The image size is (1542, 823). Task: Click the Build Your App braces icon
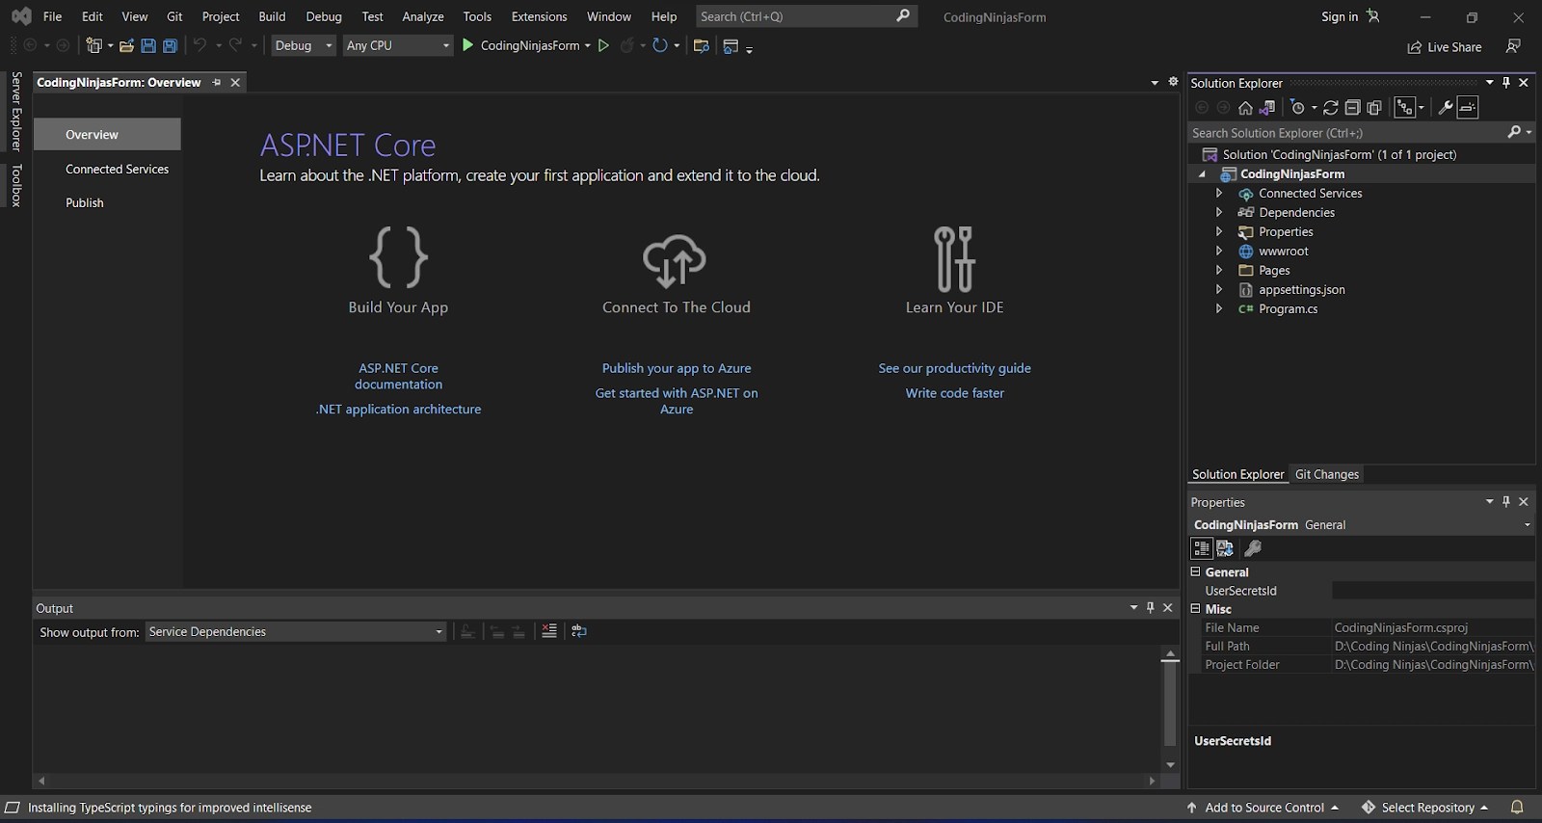tap(398, 257)
